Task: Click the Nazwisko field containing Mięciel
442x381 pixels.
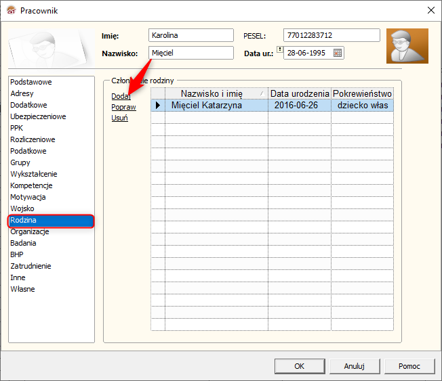Action: [x=191, y=53]
